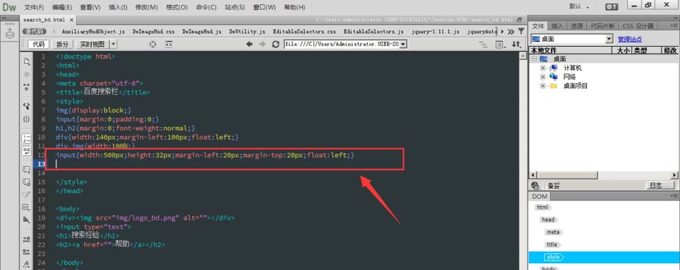This screenshot has width=680, height=270.
Task: Open the 站点(S) menu
Action: (x=235, y=7)
